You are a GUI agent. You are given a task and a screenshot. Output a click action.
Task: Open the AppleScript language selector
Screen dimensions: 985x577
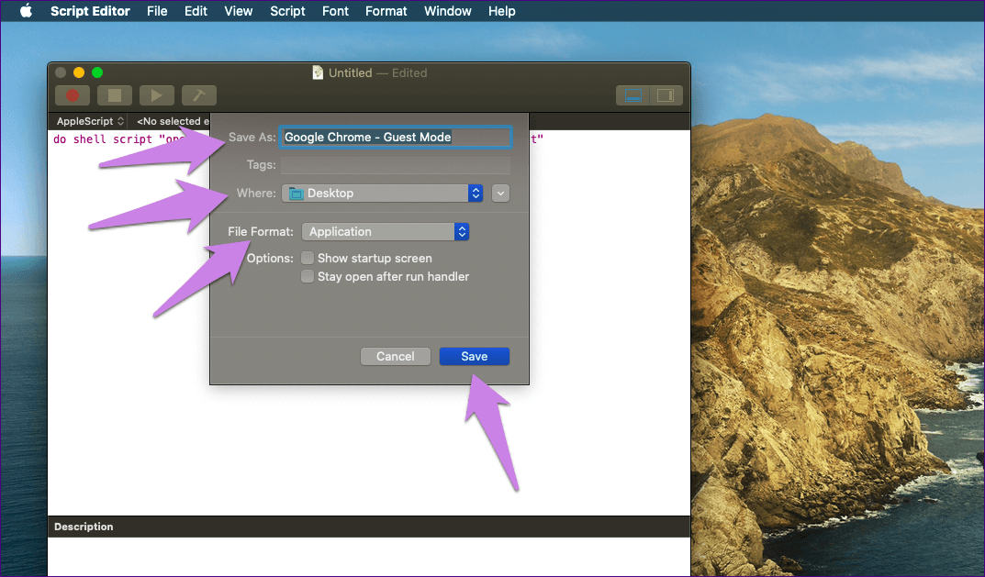pos(90,121)
